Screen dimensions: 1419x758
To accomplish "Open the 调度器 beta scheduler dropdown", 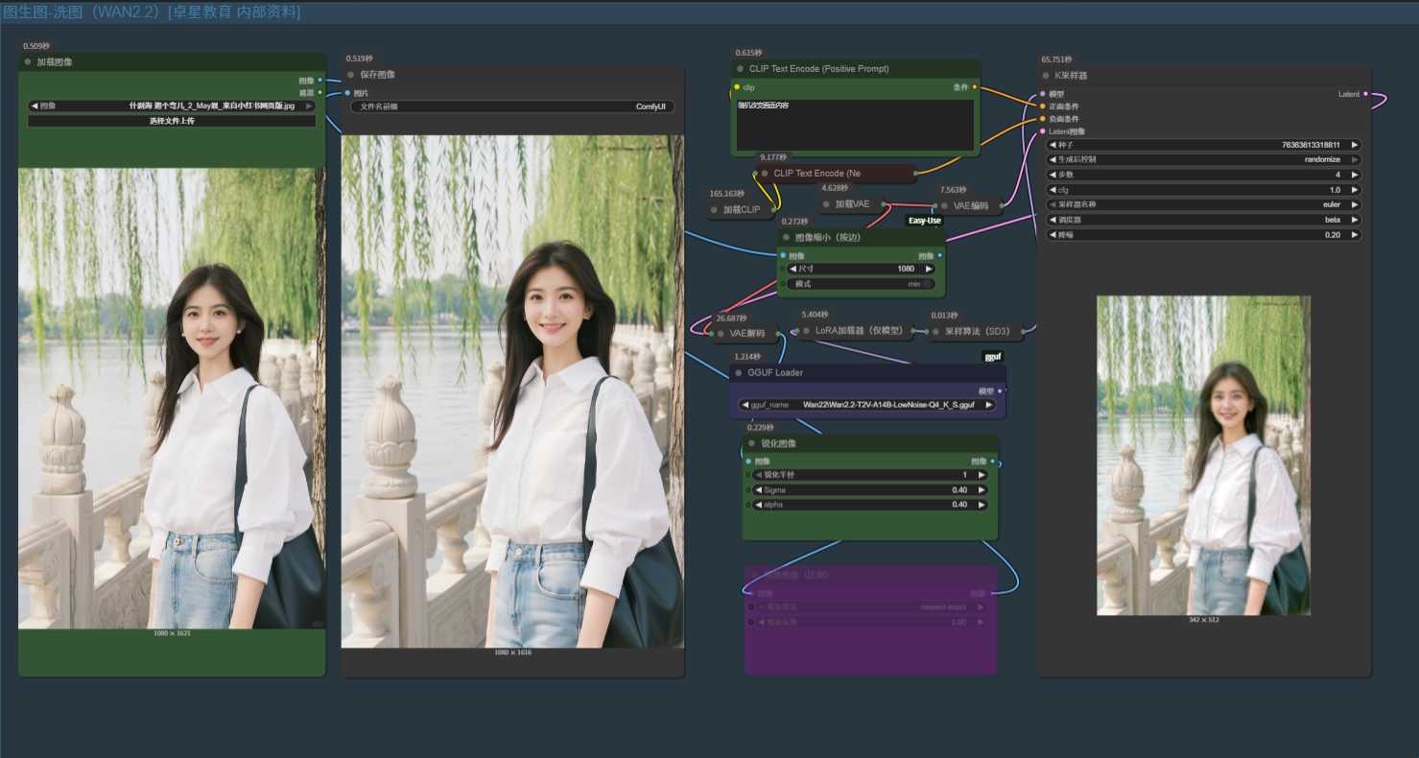I will tap(1203, 220).
